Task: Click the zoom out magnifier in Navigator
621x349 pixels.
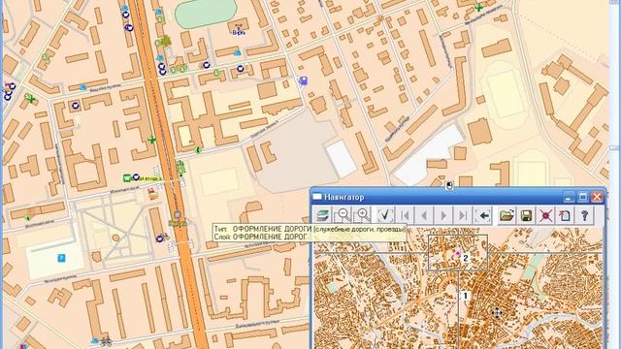Action: 343,215
